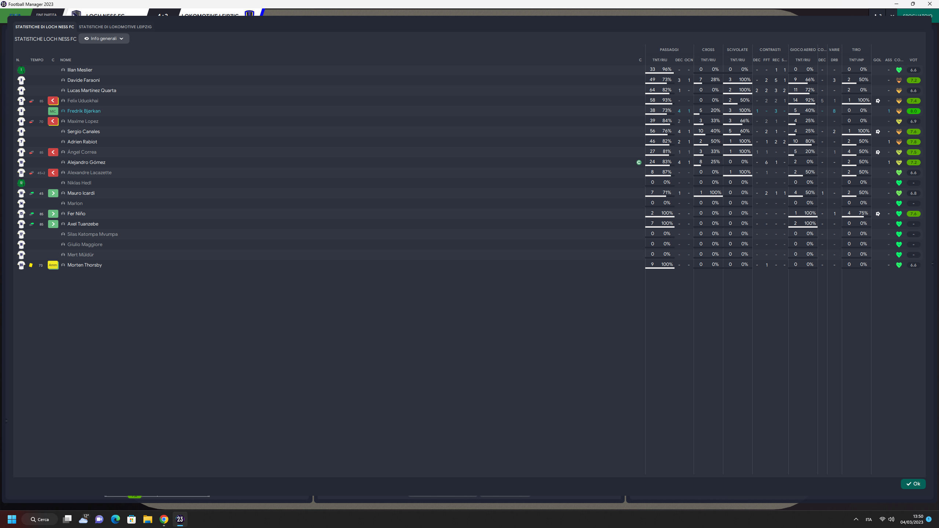Click Illan Meslier's 96% pass completion value
939x528 pixels.
(x=667, y=69)
